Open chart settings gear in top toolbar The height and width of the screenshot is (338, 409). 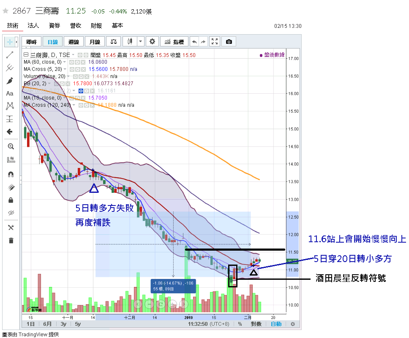click(152, 42)
